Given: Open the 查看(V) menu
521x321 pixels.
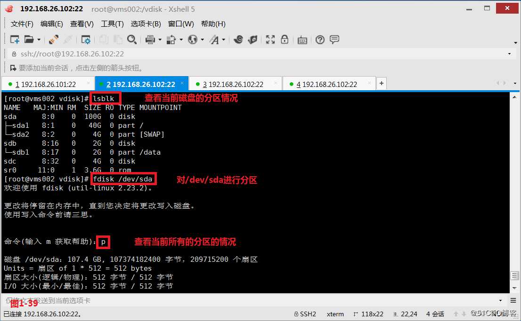Looking at the screenshot, I should (x=82, y=24).
